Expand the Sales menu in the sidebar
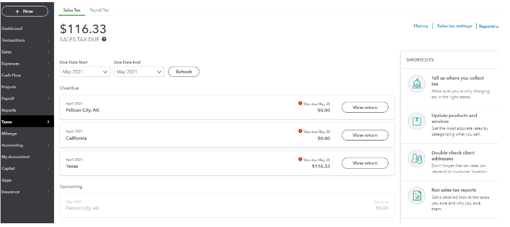This screenshot has width=510, height=227. tap(48, 52)
